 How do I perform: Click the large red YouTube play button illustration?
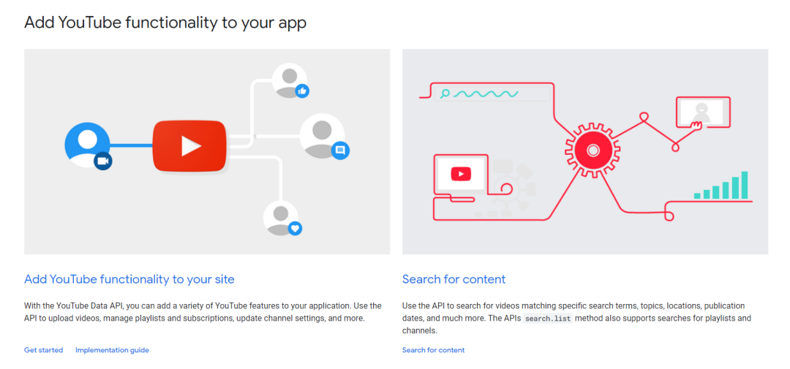(x=189, y=146)
